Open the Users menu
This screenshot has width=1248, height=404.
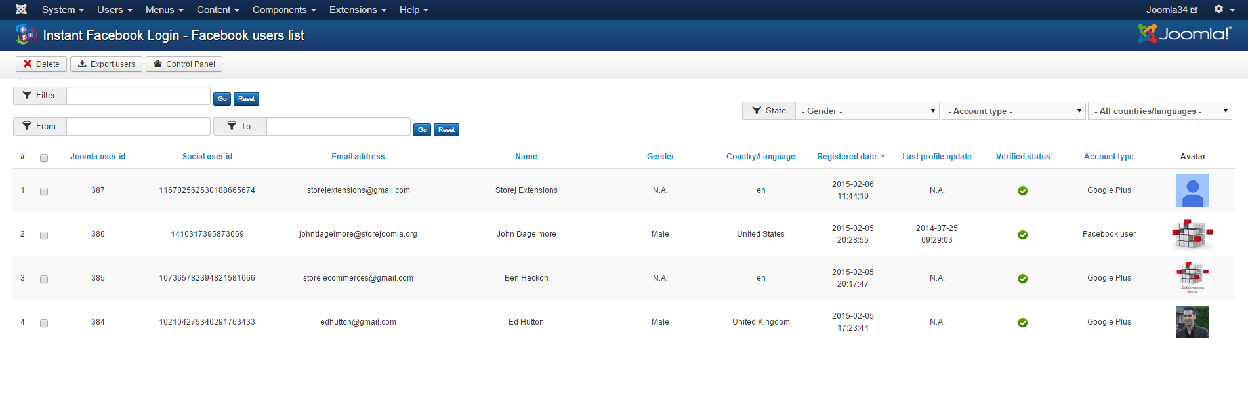[x=114, y=10]
